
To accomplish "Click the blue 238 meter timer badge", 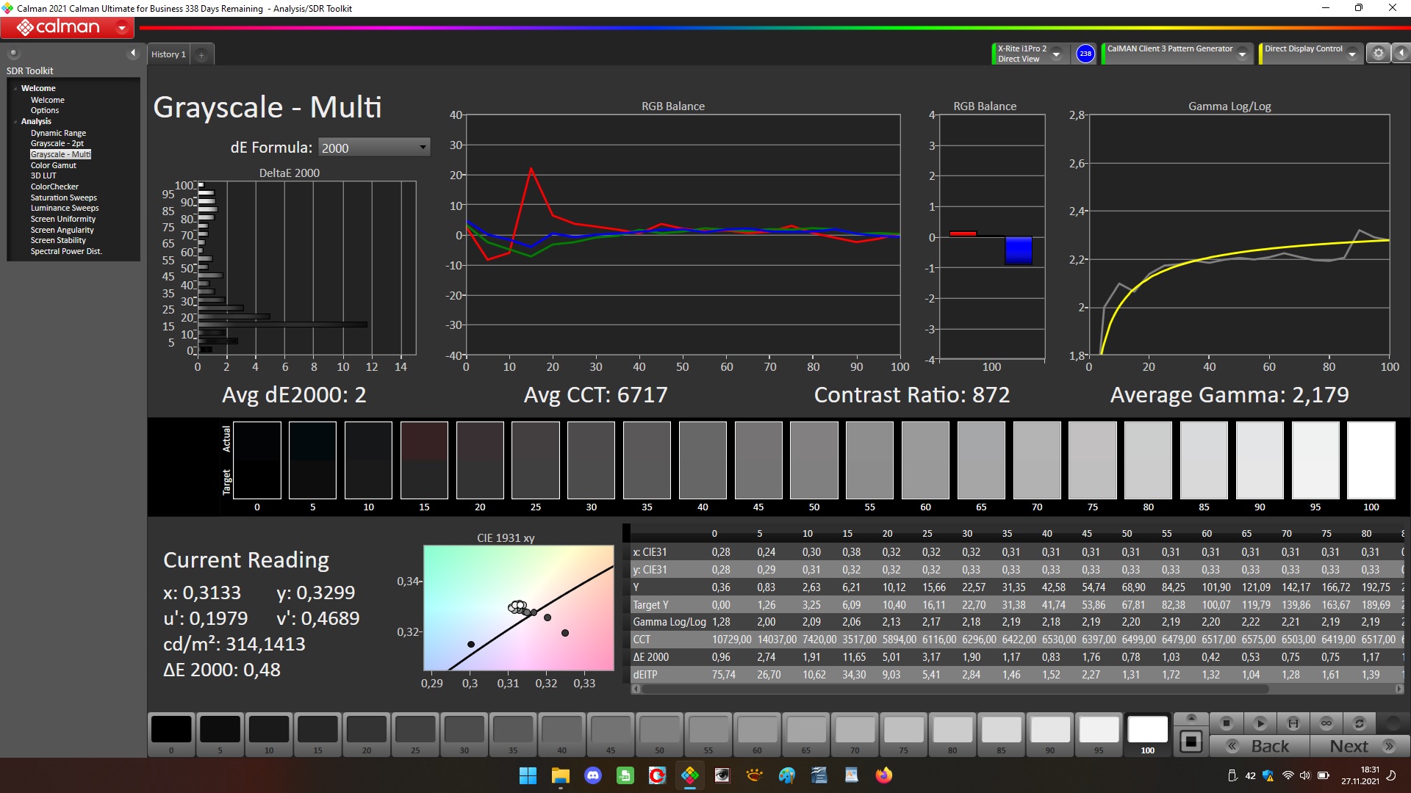I will tap(1085, 54).
